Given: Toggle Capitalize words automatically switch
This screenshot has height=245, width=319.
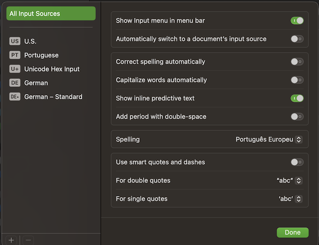Looking at the screenshot, I should coord(297,80).
